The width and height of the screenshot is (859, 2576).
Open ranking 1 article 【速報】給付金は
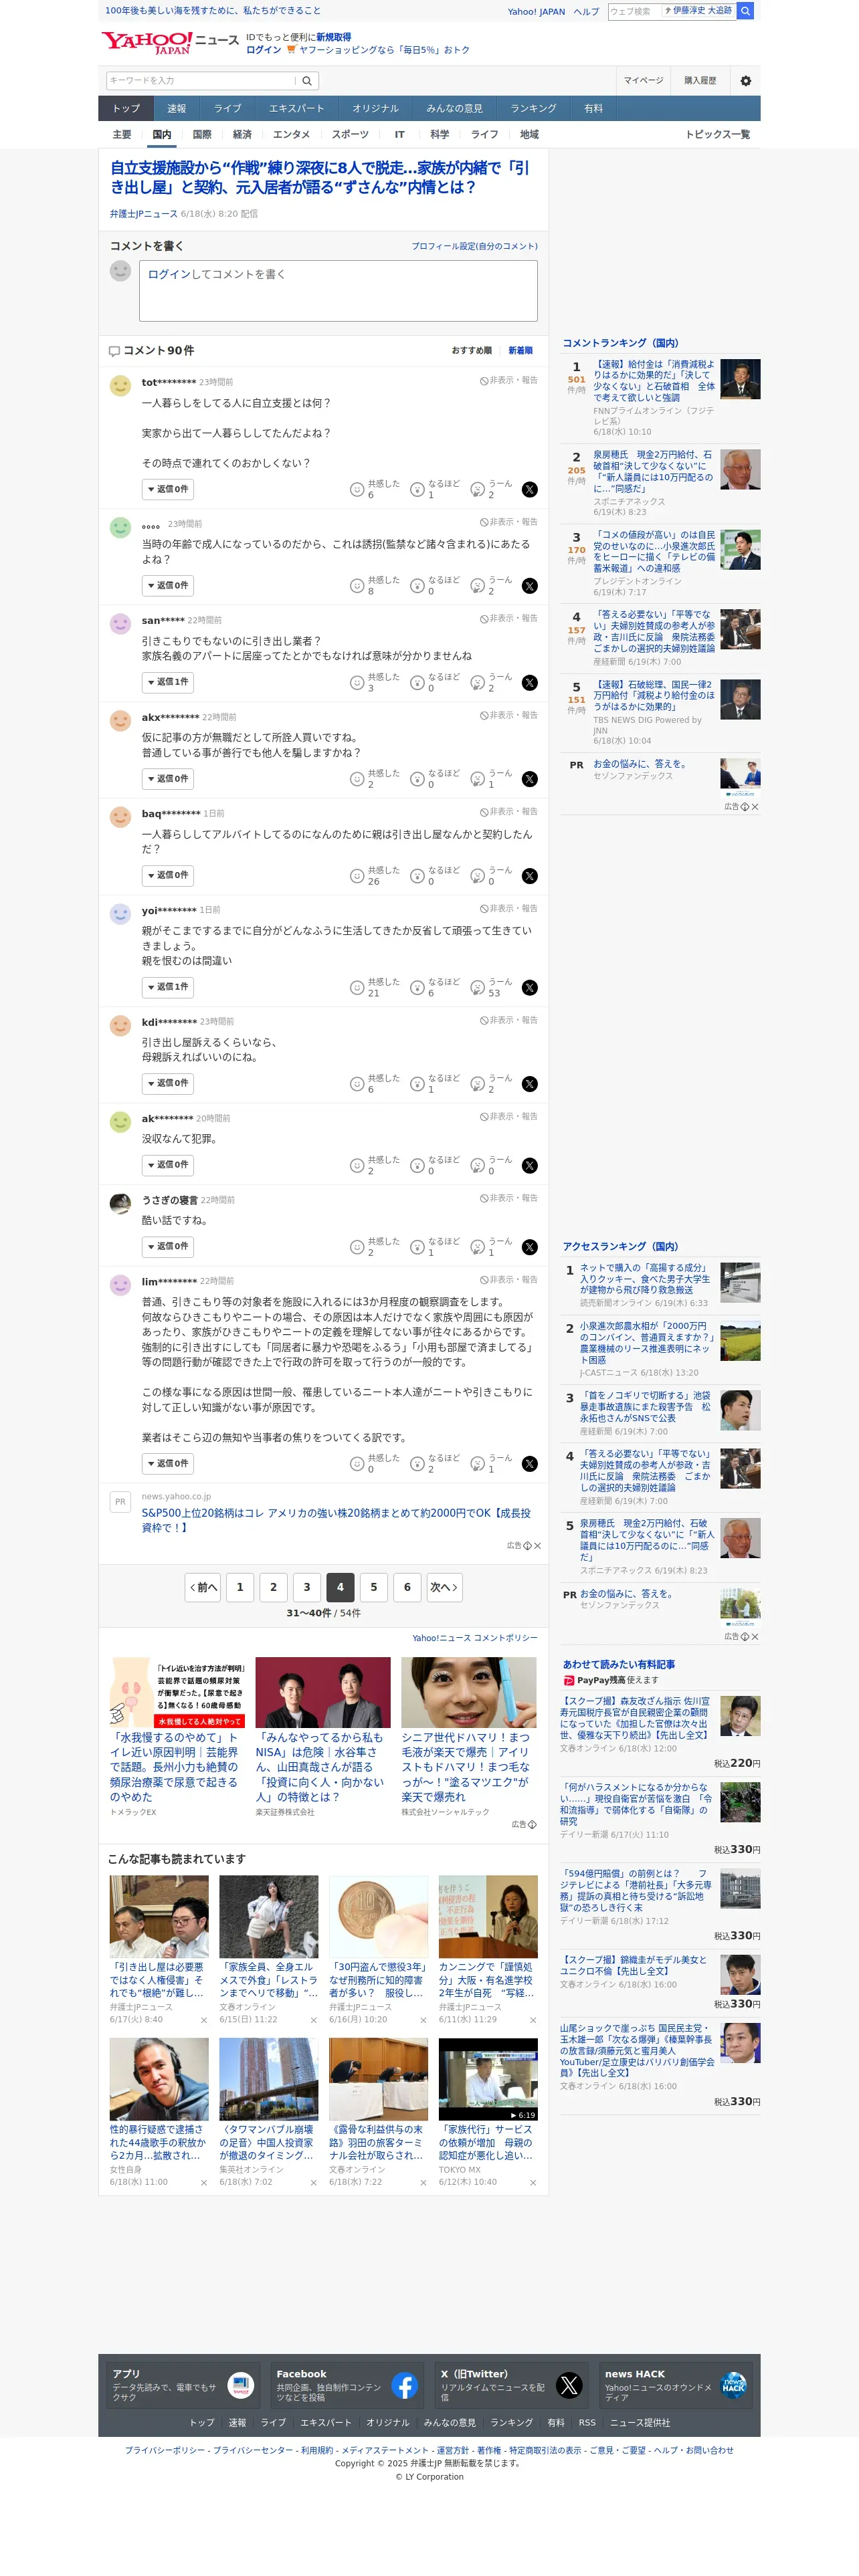click(x=654, y=382)
